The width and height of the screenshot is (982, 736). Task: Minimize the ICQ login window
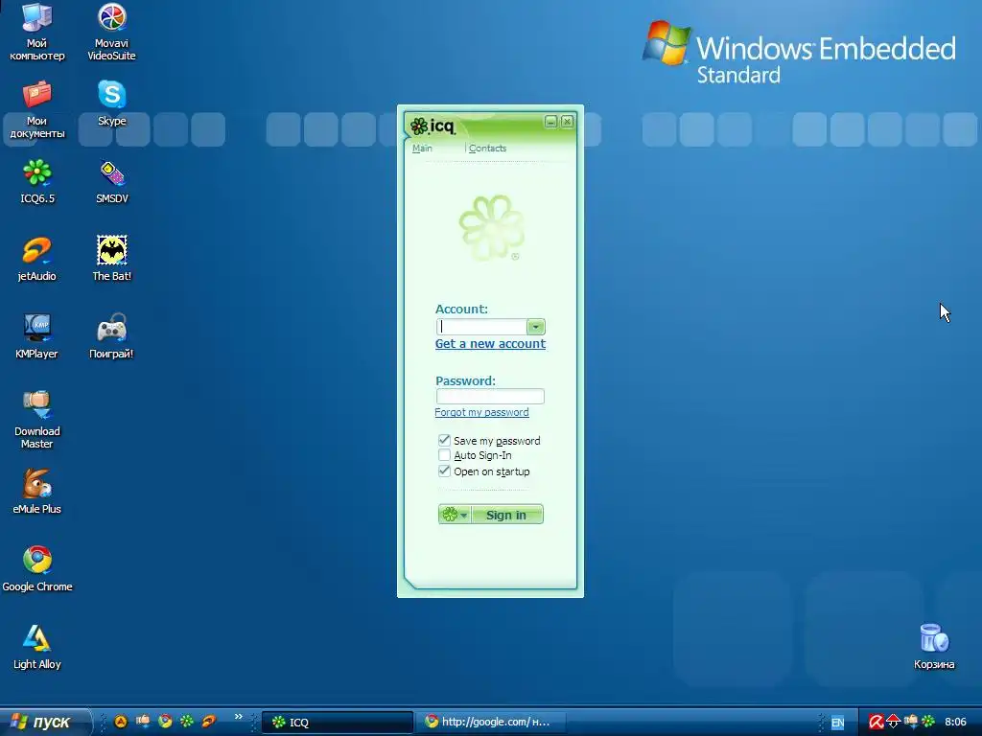[x=551, y=122]
